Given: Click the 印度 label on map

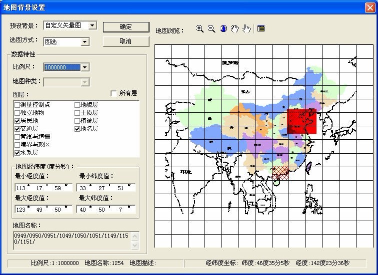Looking at the screenshot, I should coord(186,172).
